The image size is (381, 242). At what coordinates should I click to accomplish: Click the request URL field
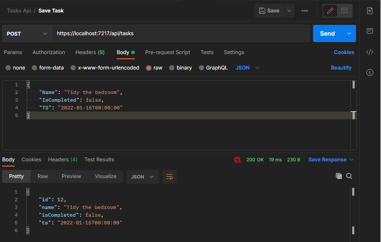click(x=180, y=33)
